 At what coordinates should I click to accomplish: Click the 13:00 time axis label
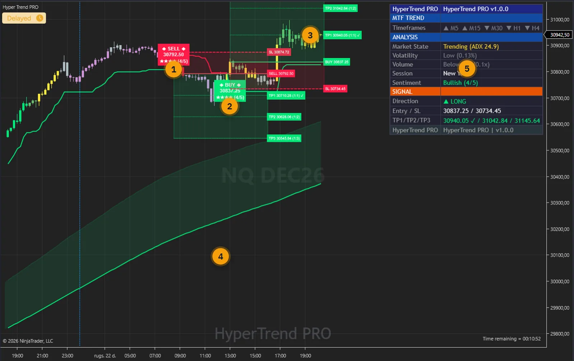(x=230, y=356)
